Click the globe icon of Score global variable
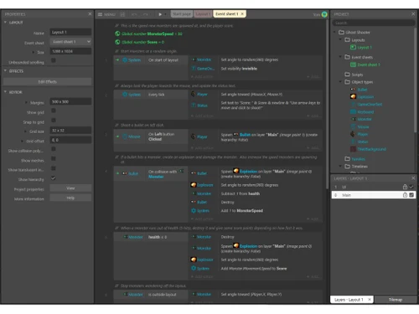The width and height of the screenshot is (419, 314). click(117, 42)
